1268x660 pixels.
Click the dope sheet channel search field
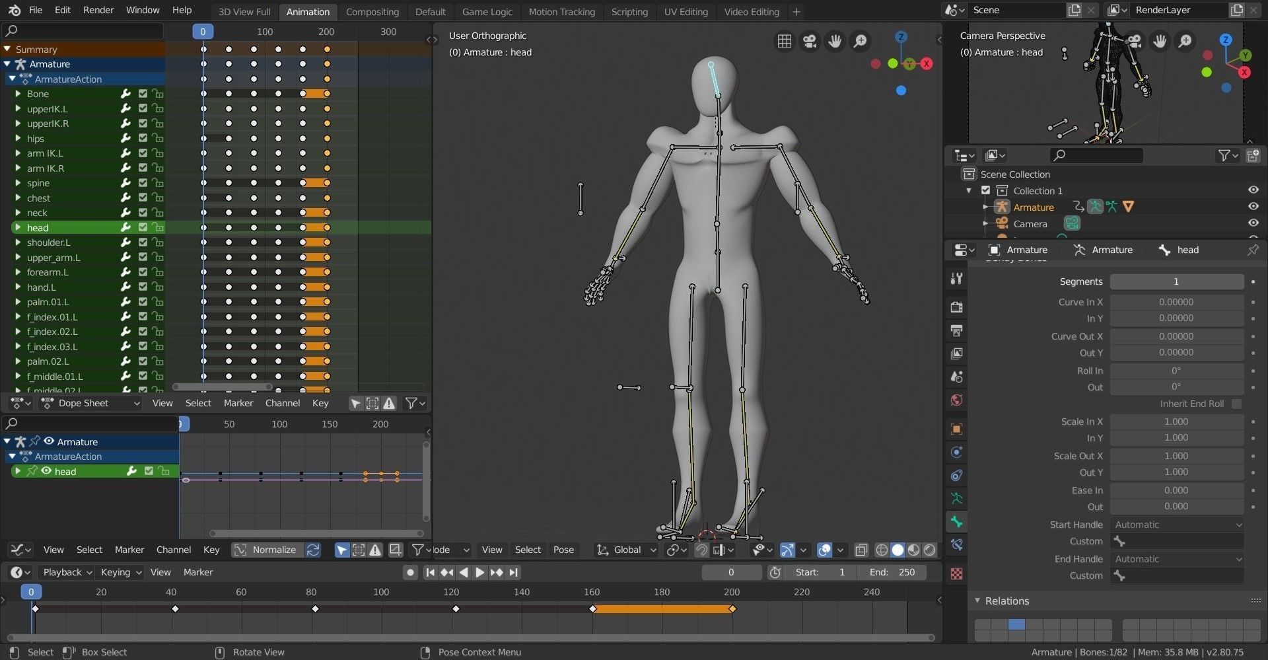coord(83,30)
